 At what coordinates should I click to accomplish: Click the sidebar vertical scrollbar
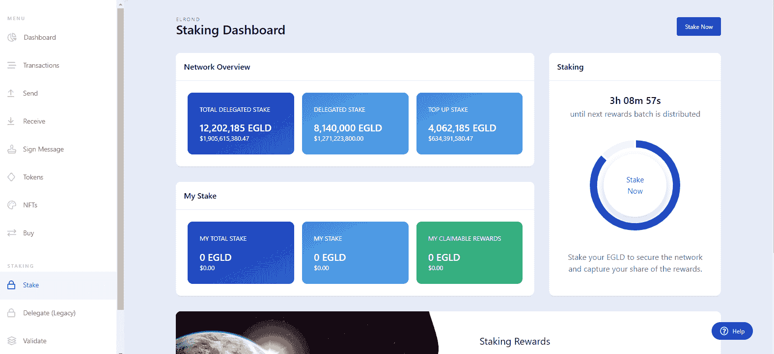click(120, 157)
